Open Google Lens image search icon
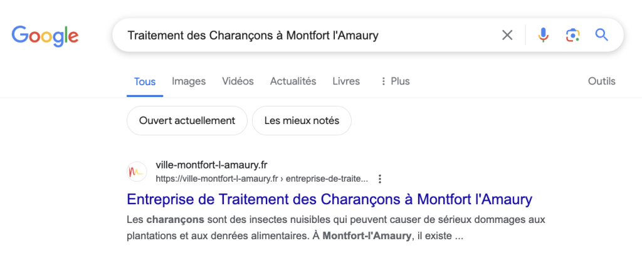642x253 pixels. (573, 35)
